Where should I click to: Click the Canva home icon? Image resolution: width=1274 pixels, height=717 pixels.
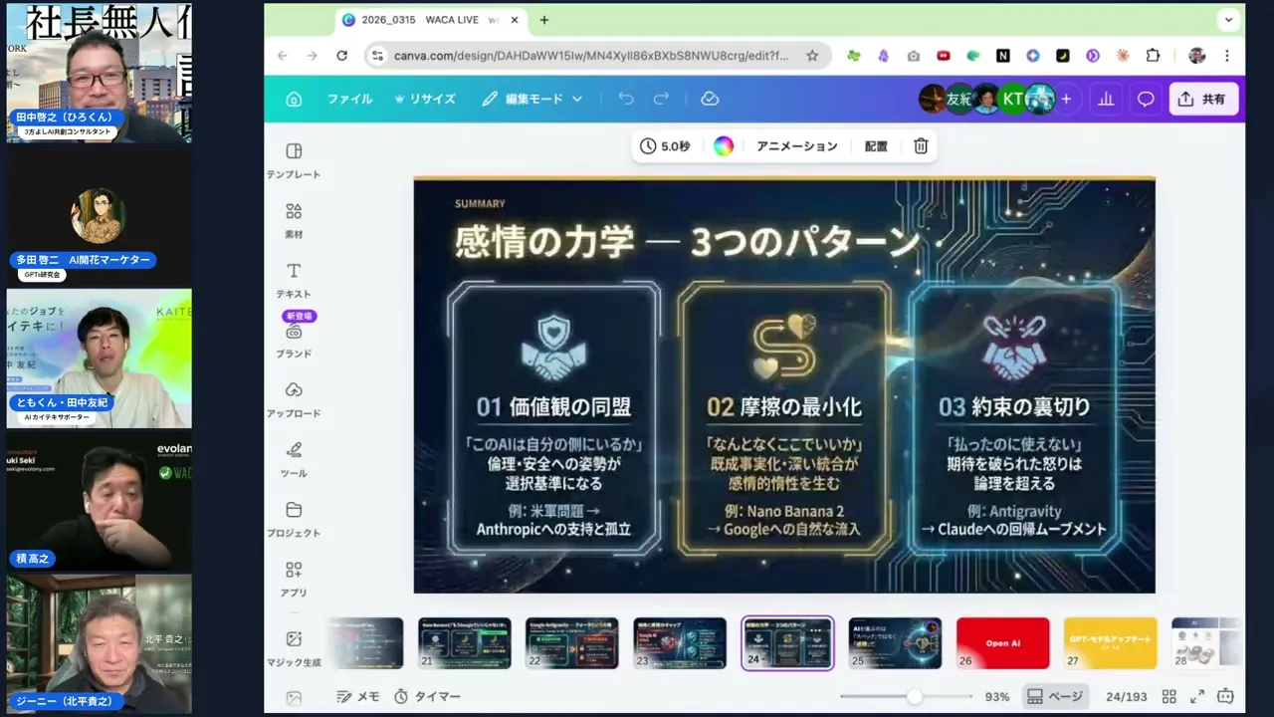tap(294, 99)
